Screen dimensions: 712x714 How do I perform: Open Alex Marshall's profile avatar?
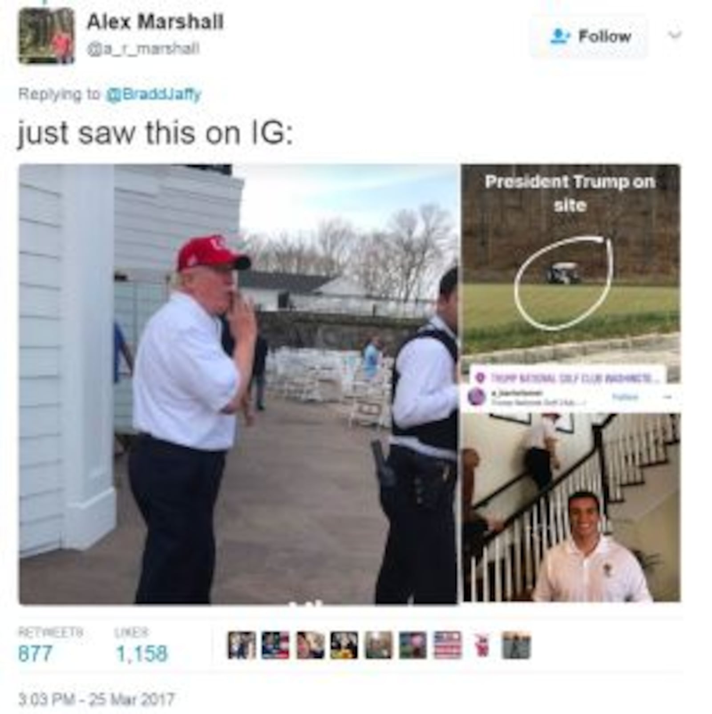46,36
